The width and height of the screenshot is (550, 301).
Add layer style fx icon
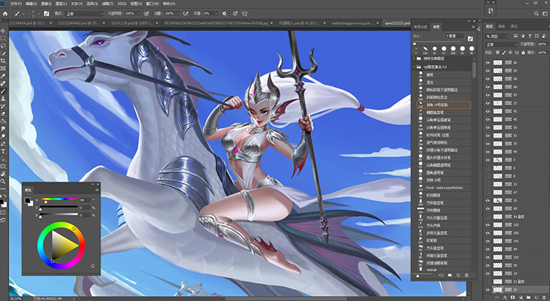point(505,297)
